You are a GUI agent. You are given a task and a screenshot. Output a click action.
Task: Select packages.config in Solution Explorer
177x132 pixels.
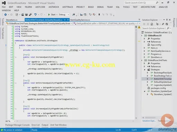click(x=158, y=88)
